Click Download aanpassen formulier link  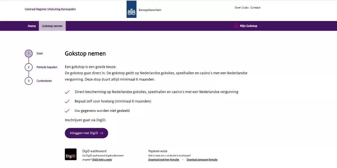pos(202,160)
